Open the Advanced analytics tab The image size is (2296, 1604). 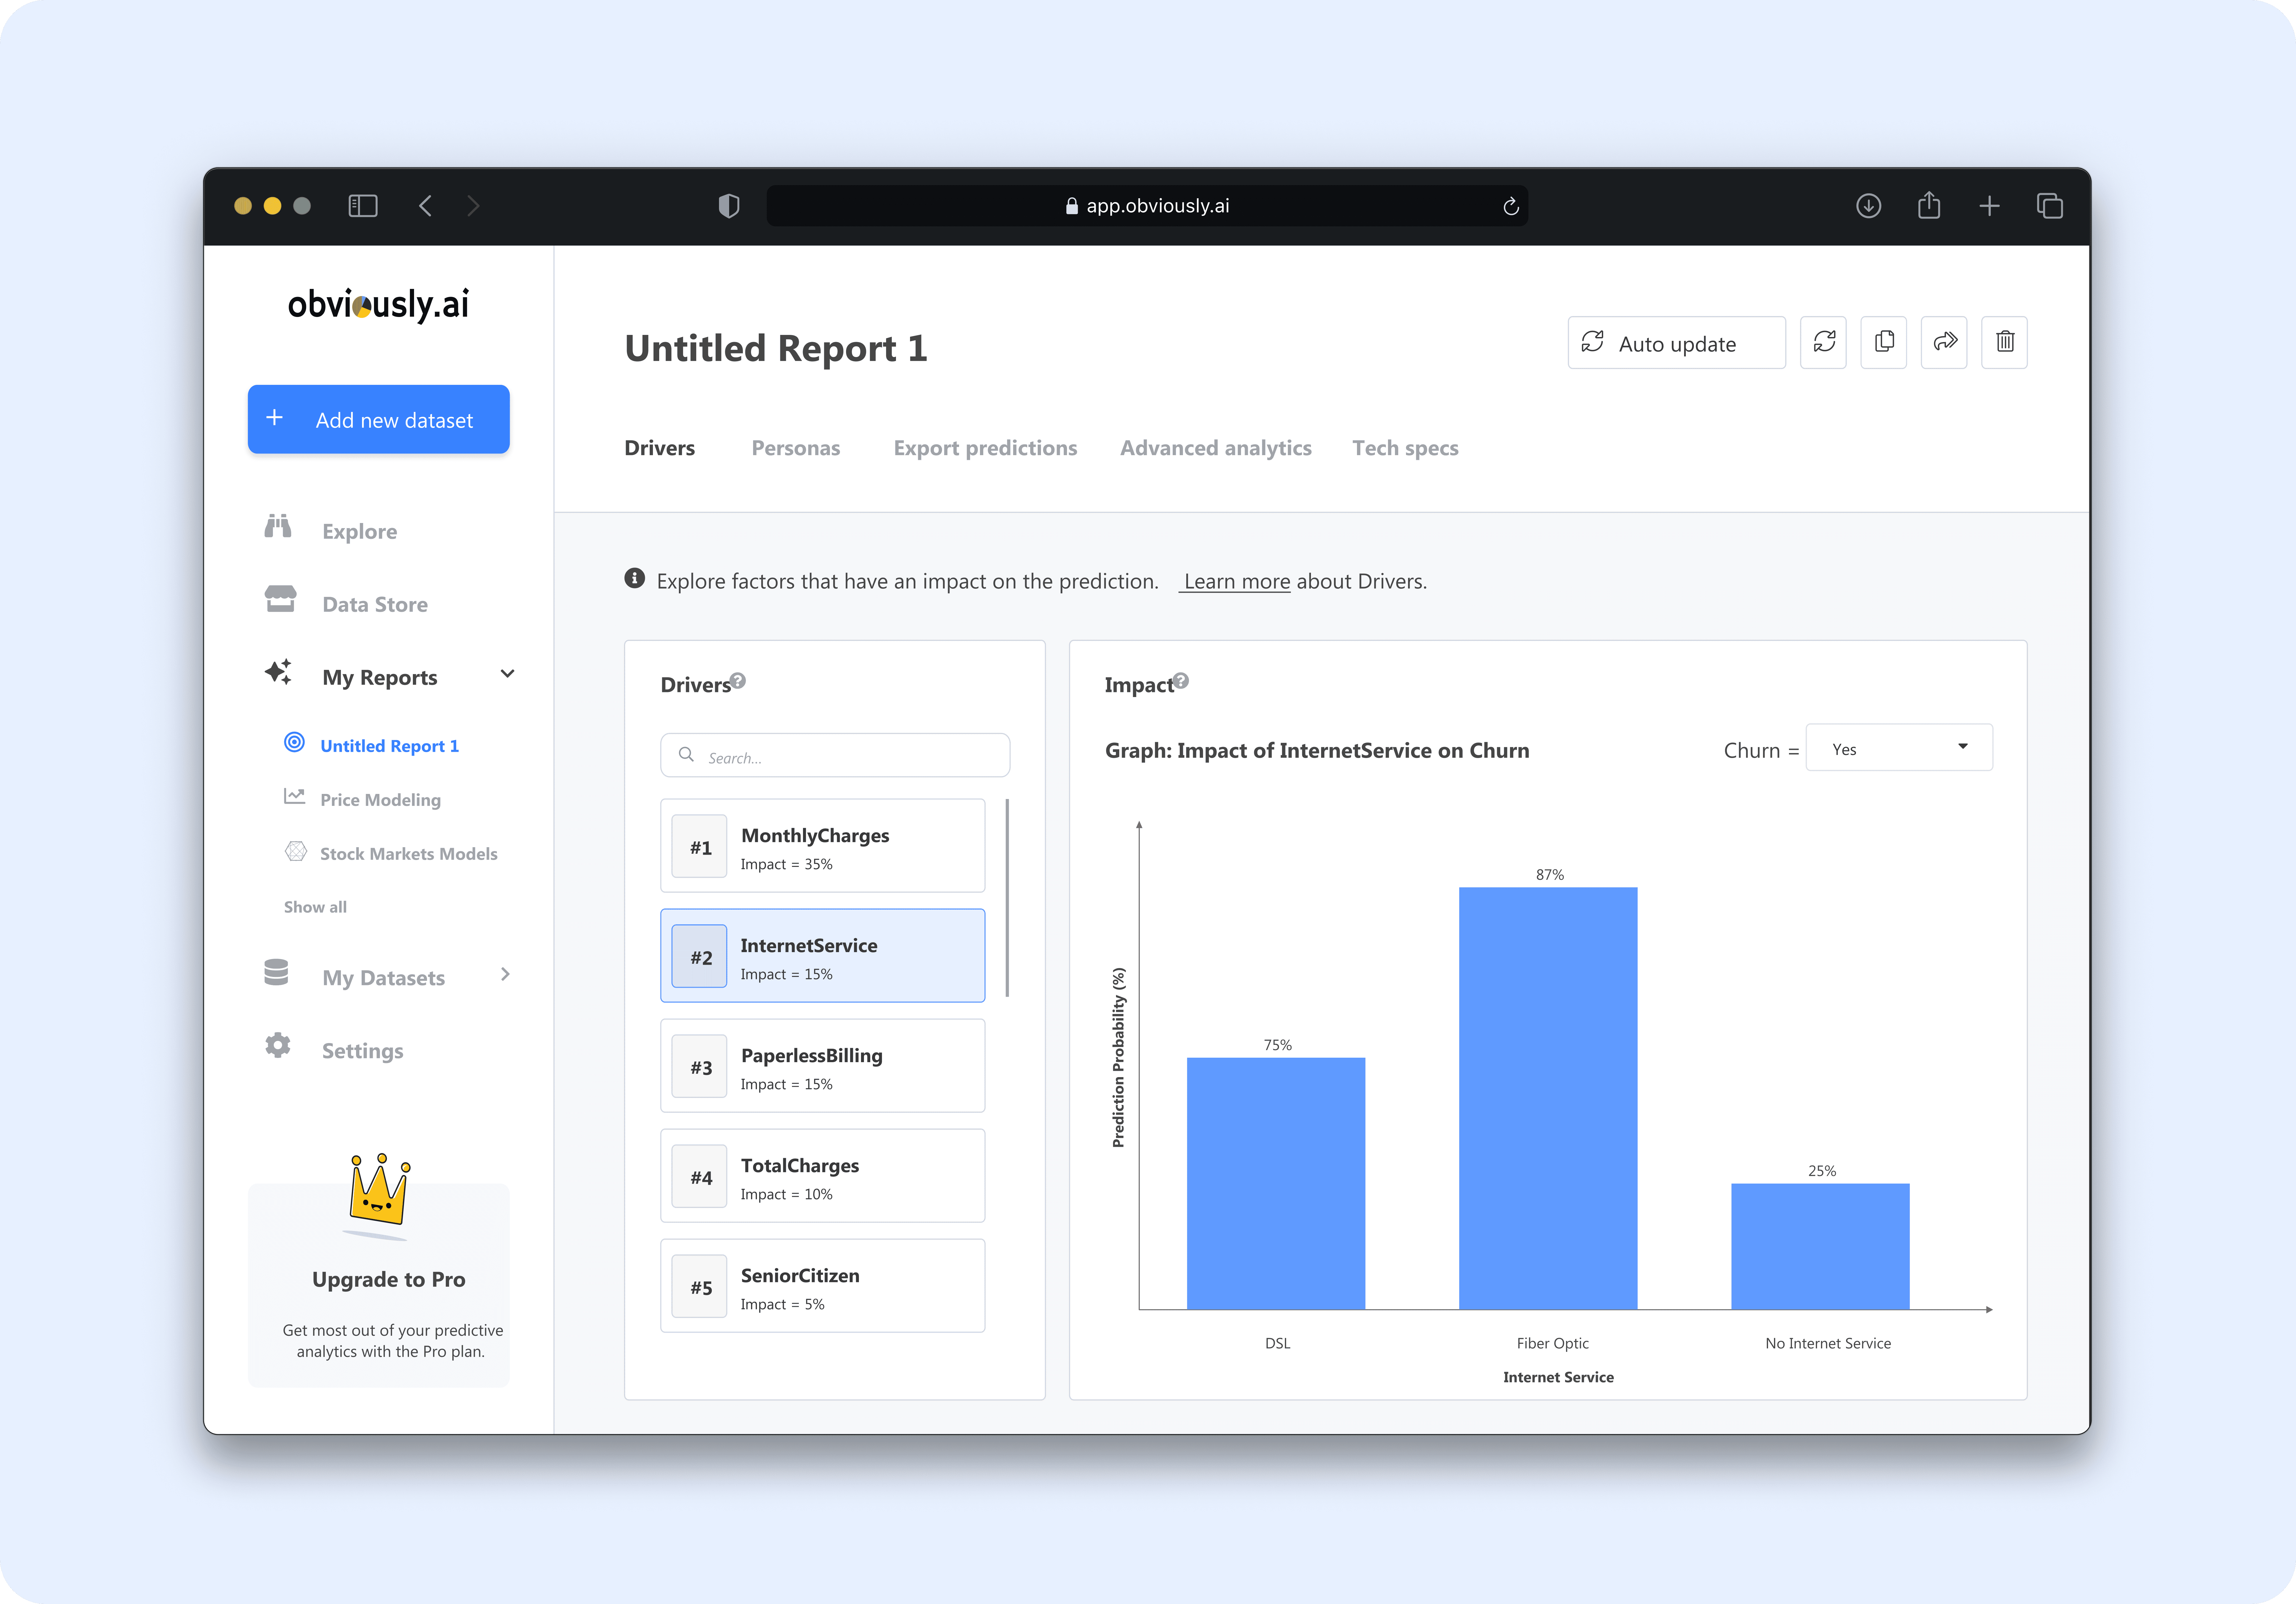click(1215, 448)
